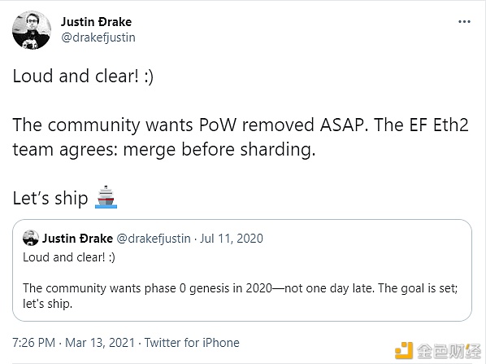Open the Justin Drake display name
This screenshot has width=486, height=364.
(96, 22)
